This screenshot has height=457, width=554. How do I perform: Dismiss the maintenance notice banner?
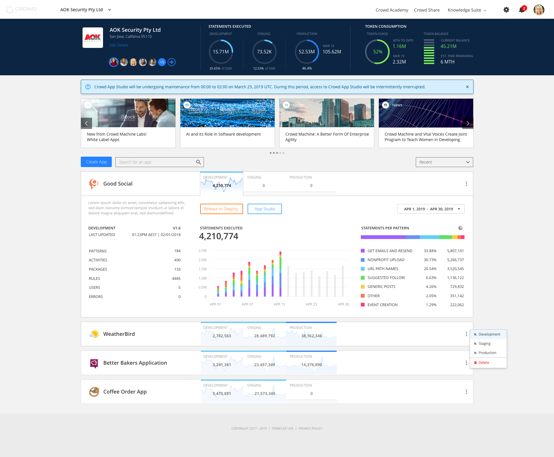point(467,87)
